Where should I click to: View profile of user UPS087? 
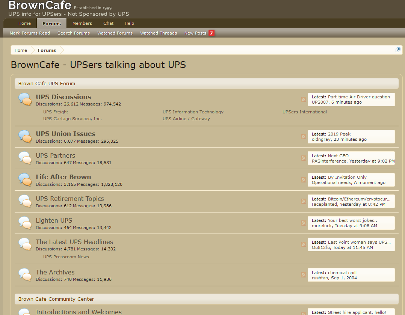(320, 102)
